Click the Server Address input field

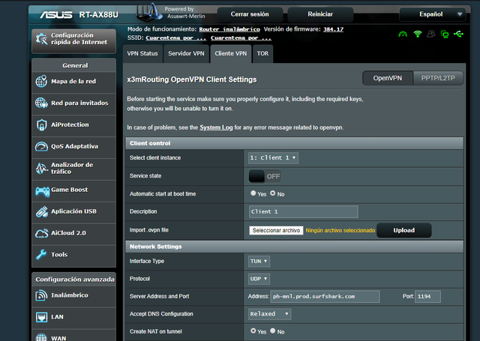click(324, 297)
